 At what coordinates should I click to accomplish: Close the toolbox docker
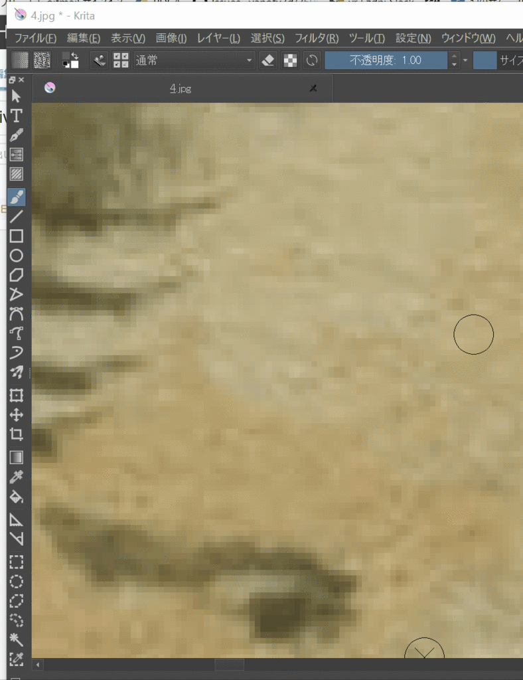pos(21,80)
